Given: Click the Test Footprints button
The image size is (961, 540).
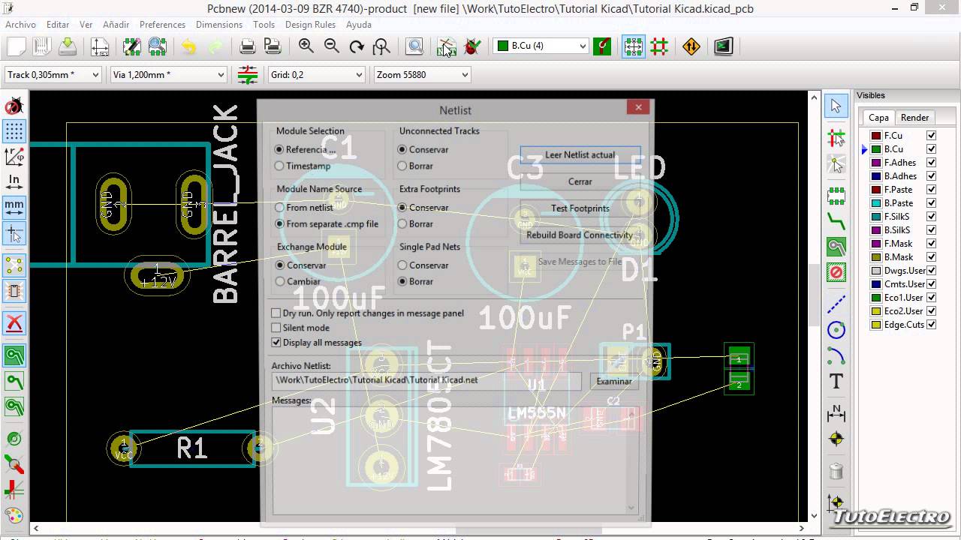Looking at the screenshot, I should (580, 208).
